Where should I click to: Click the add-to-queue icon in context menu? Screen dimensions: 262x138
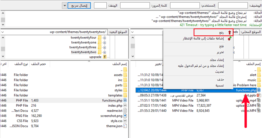[x=229, y=38]
